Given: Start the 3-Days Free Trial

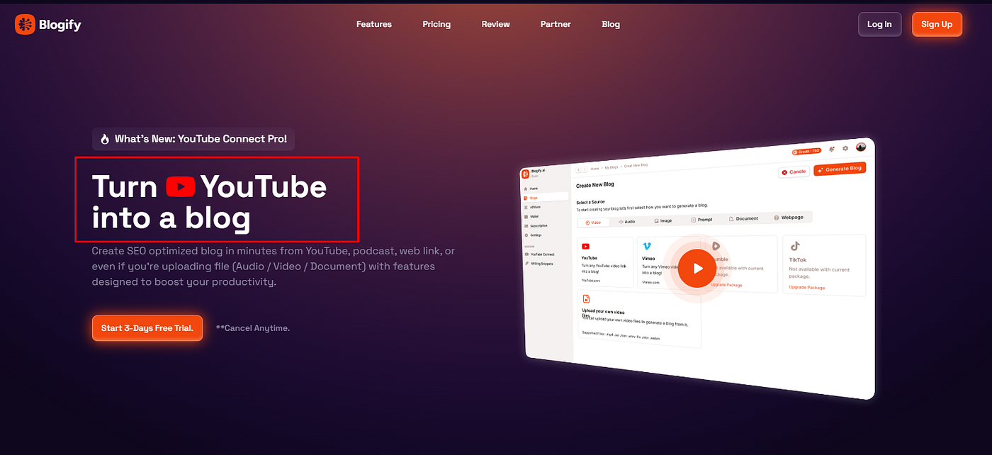Looking at the screenshot, I should click(x=147, y=328).
